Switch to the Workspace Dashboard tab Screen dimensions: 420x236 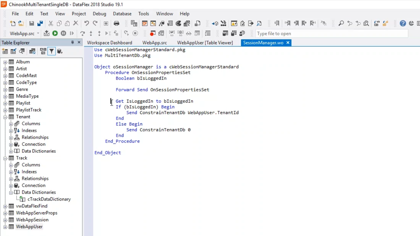(x=109, y=43)
